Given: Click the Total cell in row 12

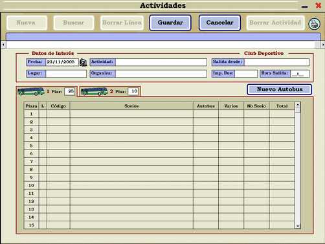Looking at the screenshot, I should click(x=282, y=201).
